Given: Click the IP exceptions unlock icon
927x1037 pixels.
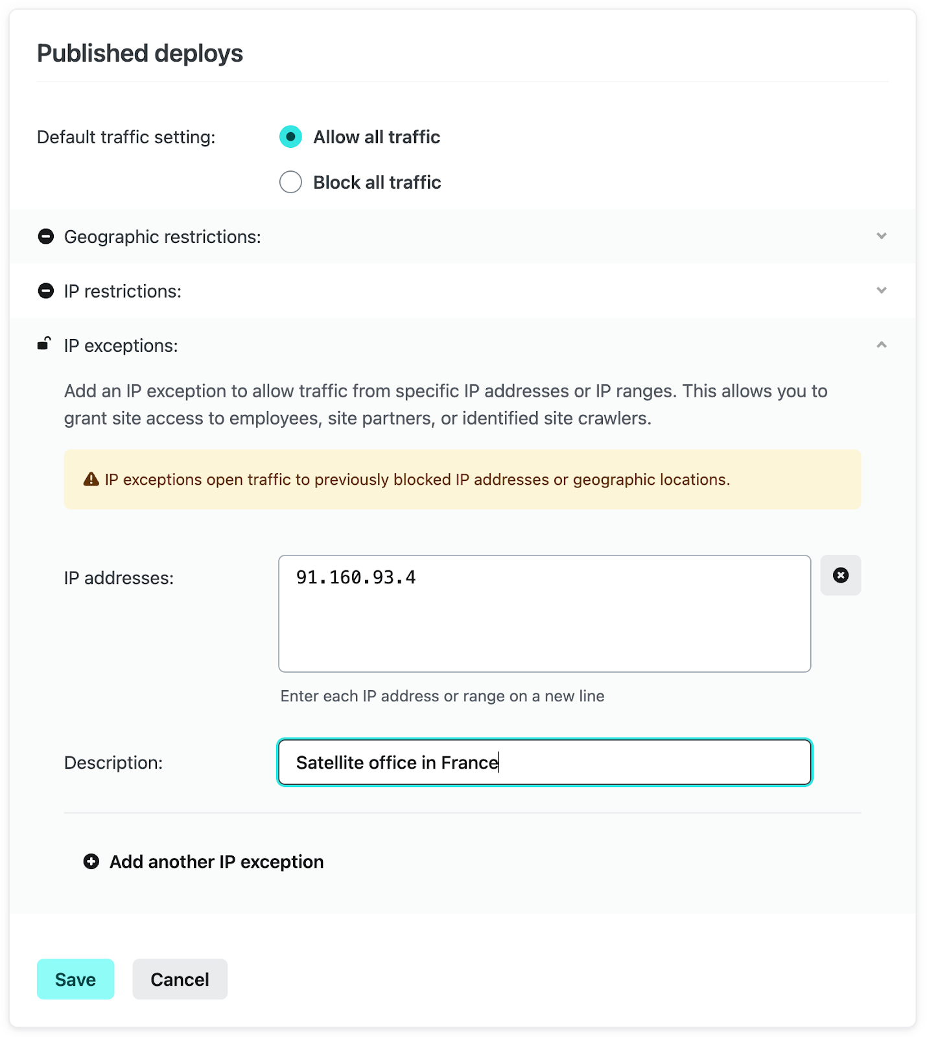Looking at the screenshot, I should pos(44,344).
